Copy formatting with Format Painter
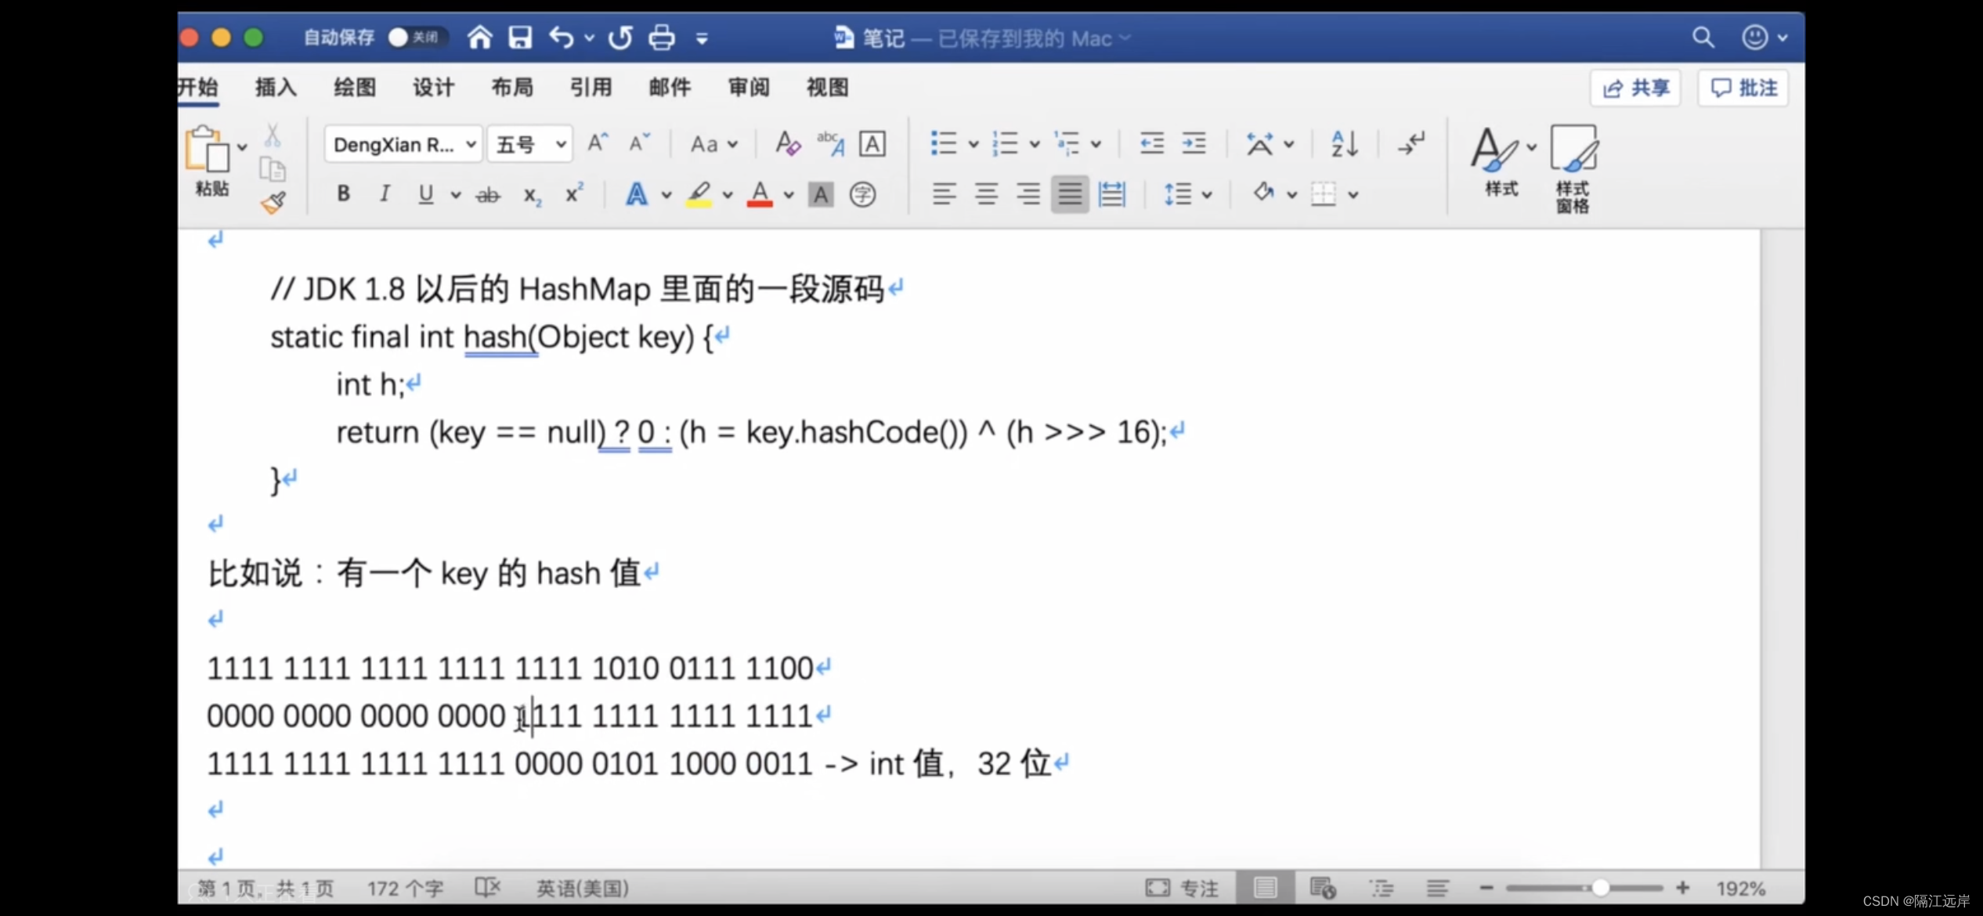 click(x=273, y=202)
